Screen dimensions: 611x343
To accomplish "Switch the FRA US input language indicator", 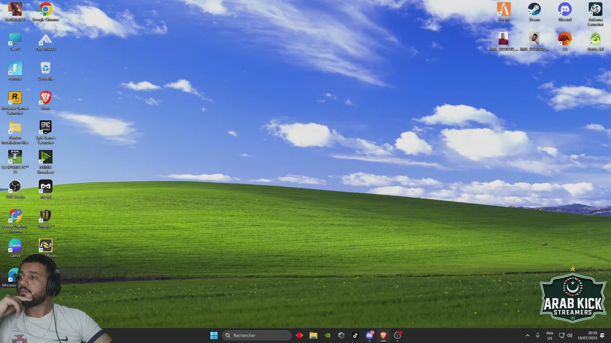I will tap(549, 335).
